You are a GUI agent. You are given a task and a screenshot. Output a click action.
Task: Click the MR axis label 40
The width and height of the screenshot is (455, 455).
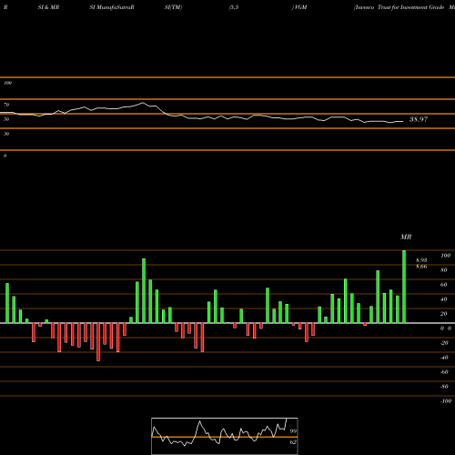pyautogui.click(x=444, y=299)
